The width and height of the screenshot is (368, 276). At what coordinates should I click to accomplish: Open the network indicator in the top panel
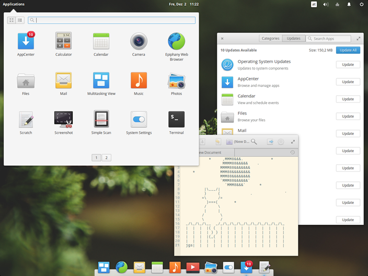point(337,4)
